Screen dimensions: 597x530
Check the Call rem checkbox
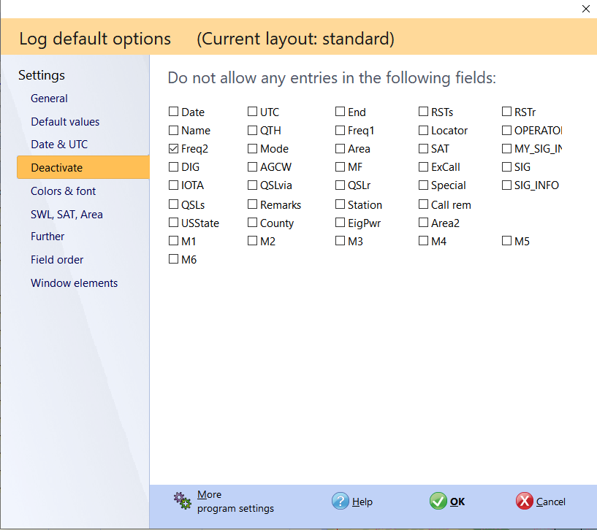423,204
